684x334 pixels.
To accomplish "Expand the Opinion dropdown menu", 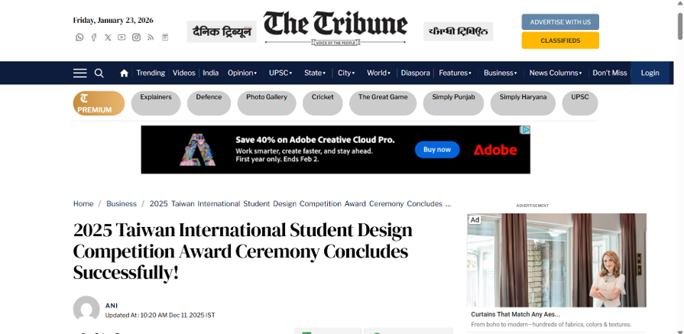I will pos(242,73).
